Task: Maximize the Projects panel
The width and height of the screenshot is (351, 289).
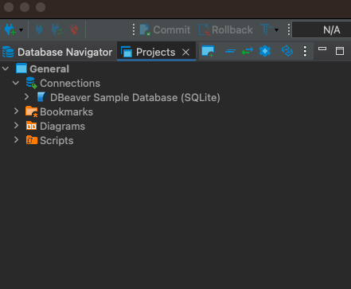Action: click(x=340, y=51)
